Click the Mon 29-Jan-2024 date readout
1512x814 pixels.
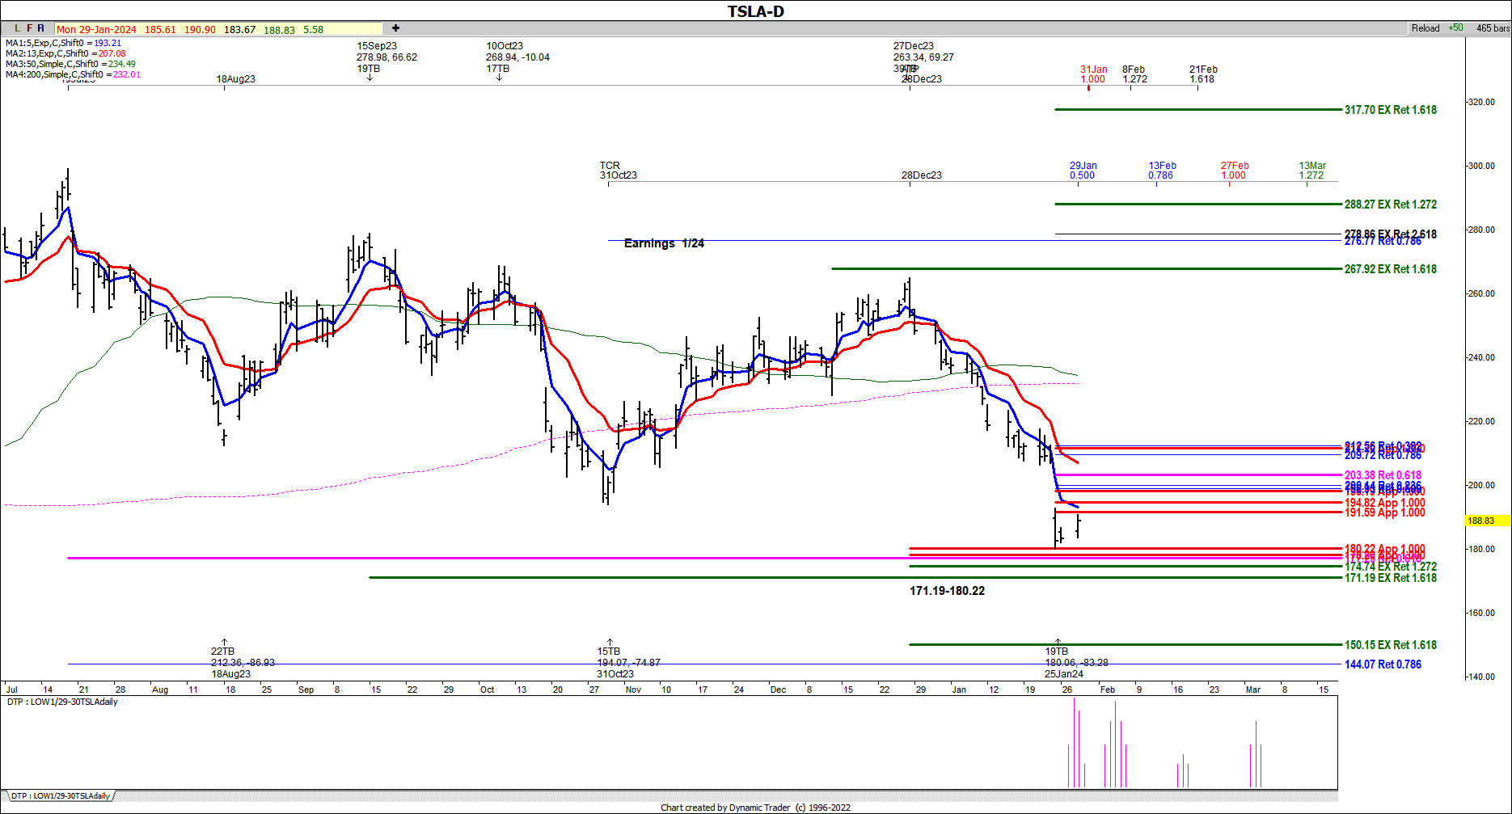click(x=96, y=29)
